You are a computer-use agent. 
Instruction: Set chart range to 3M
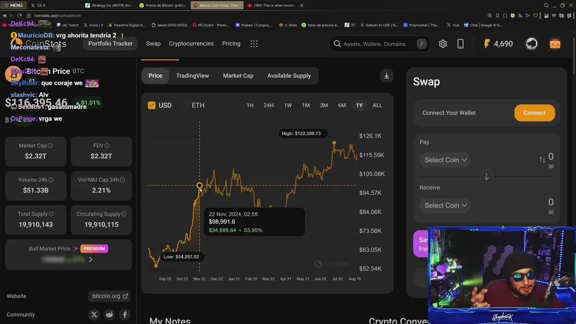[x=324, y=105]
